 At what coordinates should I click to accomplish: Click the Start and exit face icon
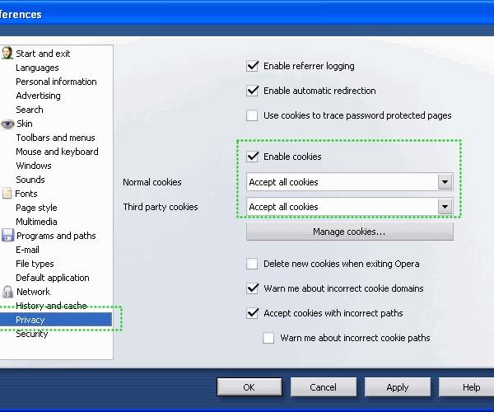(7, 54)
